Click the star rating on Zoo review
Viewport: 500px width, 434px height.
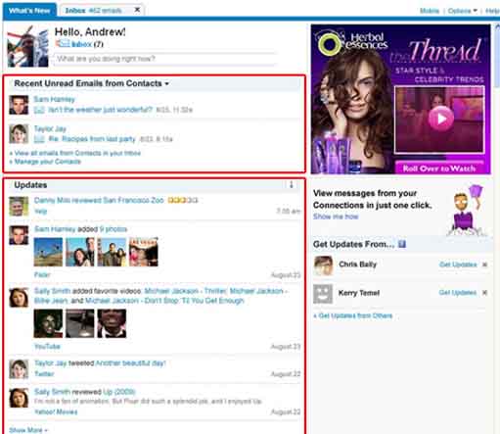click(183, 200)
